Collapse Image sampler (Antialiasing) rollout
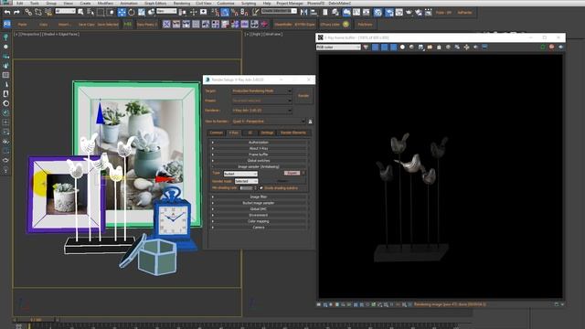This screenshot has width=585, height=329. point(258,166)
